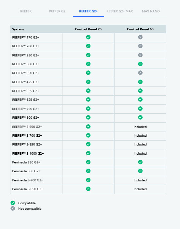Click the Control Panel 60 column header
The height and width of the screenshot is (229, 180).
[x=140, y=29]
